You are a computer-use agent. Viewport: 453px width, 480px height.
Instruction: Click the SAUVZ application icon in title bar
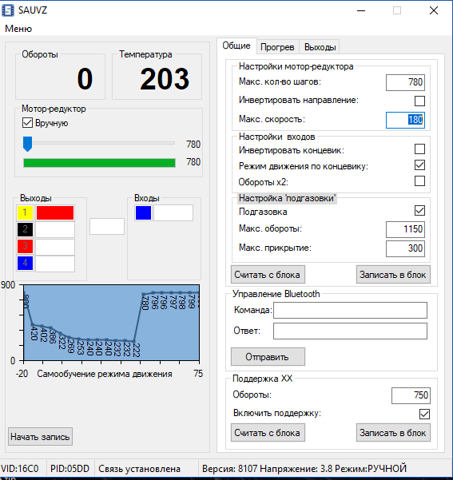8,10
